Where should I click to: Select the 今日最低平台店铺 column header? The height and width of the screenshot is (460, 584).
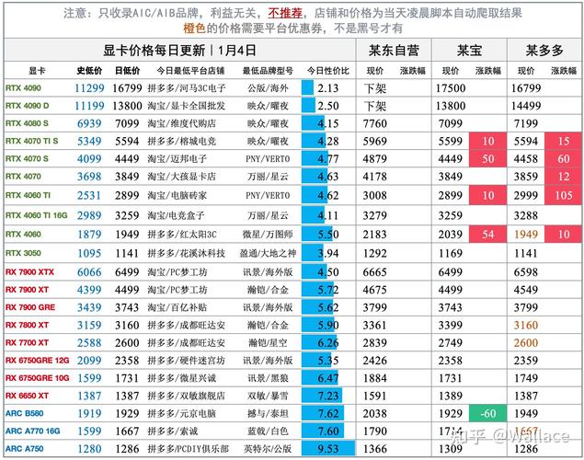point(190,71)
